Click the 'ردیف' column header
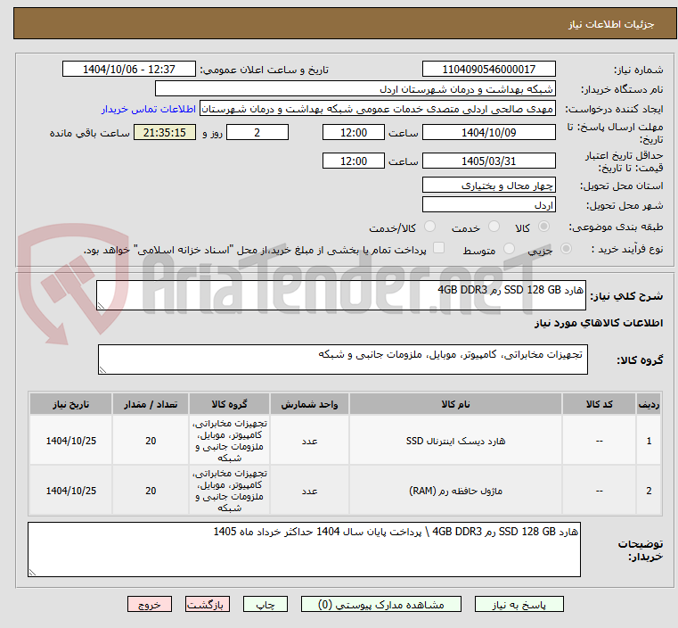This screenshot has width=678, height=628. 649,404
